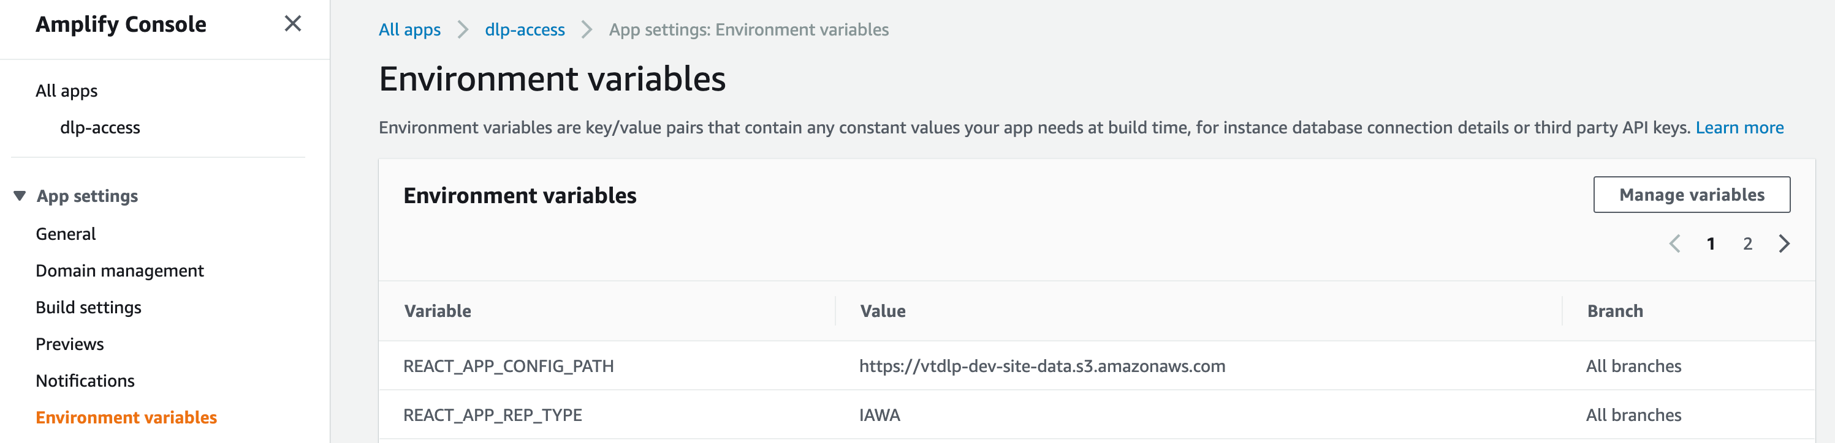
Task: Open dlp-access app in sidebar
Action: pos(100,128)
